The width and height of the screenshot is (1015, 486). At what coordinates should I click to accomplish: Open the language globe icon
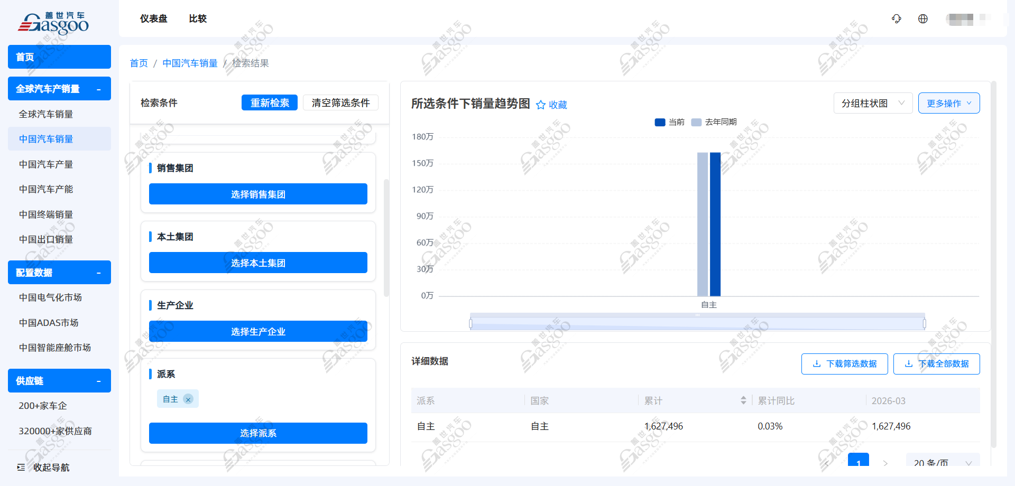pos(923,19)
